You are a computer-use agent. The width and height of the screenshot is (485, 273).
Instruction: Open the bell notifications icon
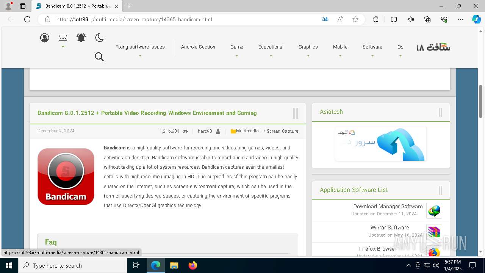click(81, 38)
